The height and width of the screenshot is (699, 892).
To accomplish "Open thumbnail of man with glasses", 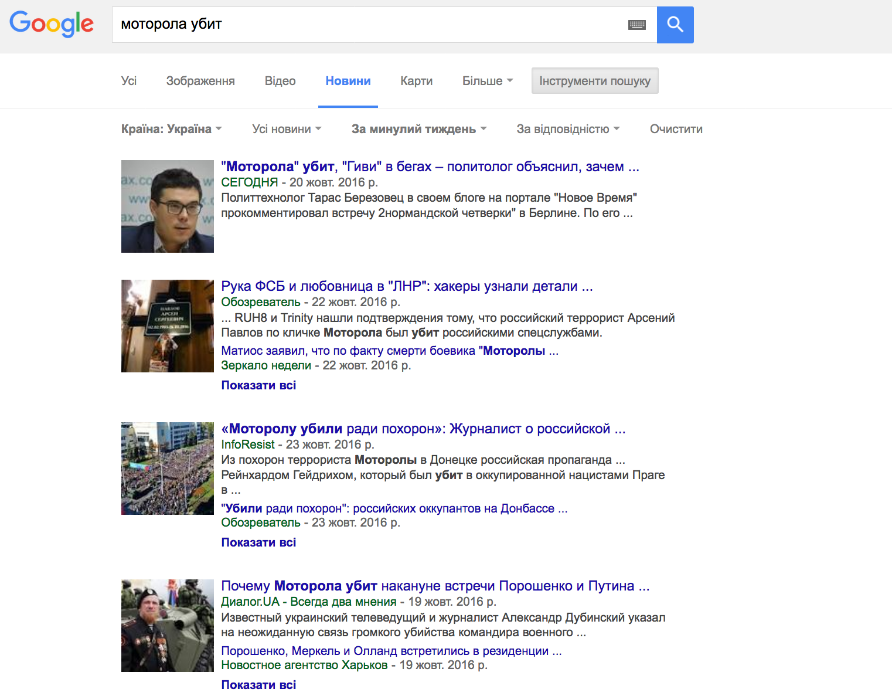I will [168, 206].
